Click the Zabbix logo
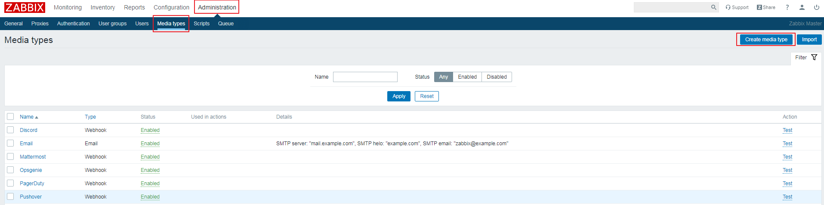824x205 pixels. point(25,7)
